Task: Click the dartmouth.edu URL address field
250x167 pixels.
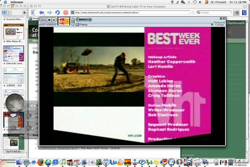Action: click(x=130, y=13)
